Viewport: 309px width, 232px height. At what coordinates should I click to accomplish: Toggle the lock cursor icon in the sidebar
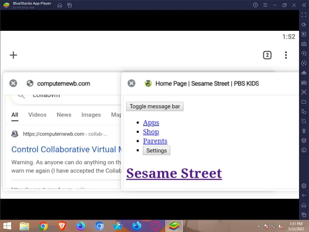(x=304, y=34)
